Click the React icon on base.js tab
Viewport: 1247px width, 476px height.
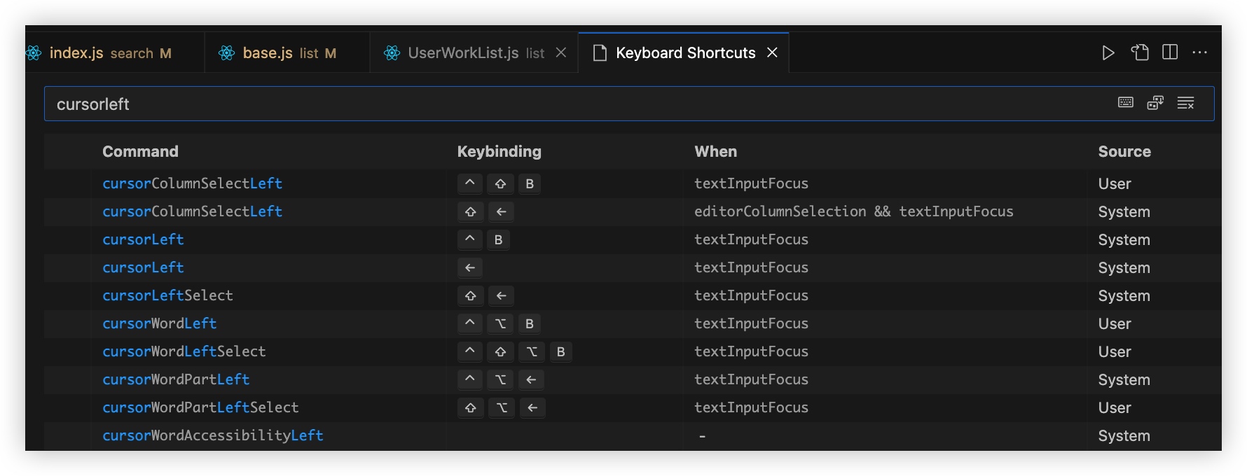(x=226, y=53)
